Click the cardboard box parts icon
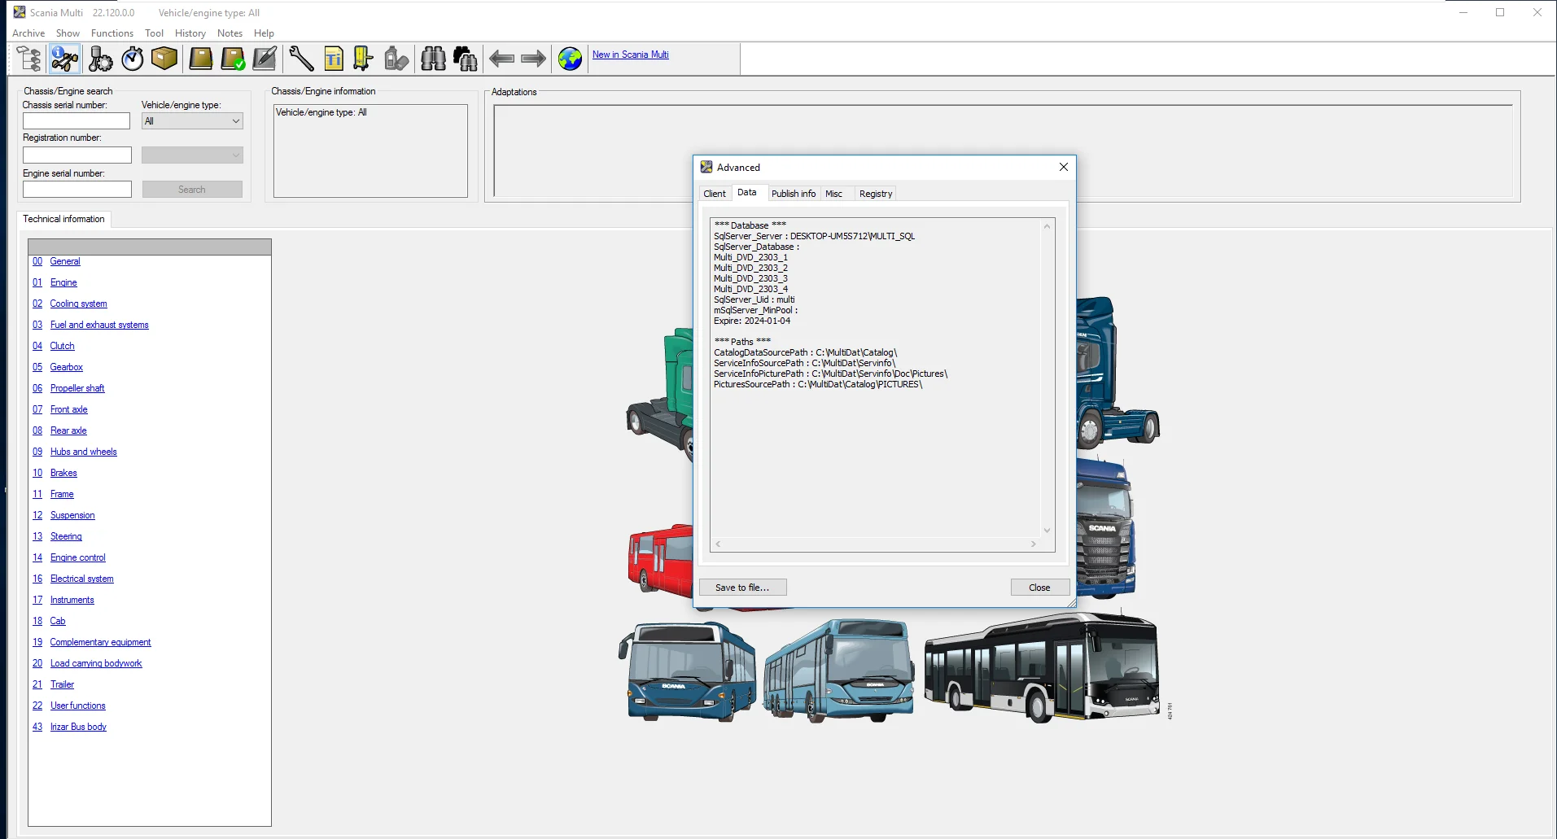Image resolution: width=1557 pixels, height=839 pixels. (164, 59)
